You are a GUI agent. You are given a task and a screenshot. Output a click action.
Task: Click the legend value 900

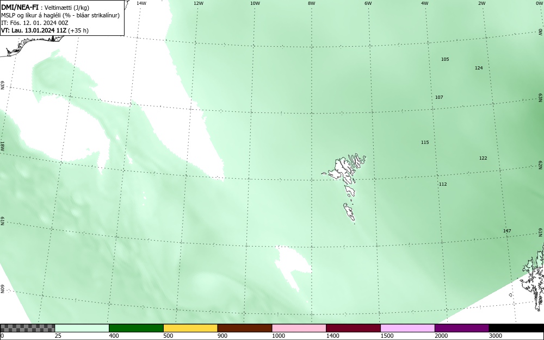click(222, 336)
